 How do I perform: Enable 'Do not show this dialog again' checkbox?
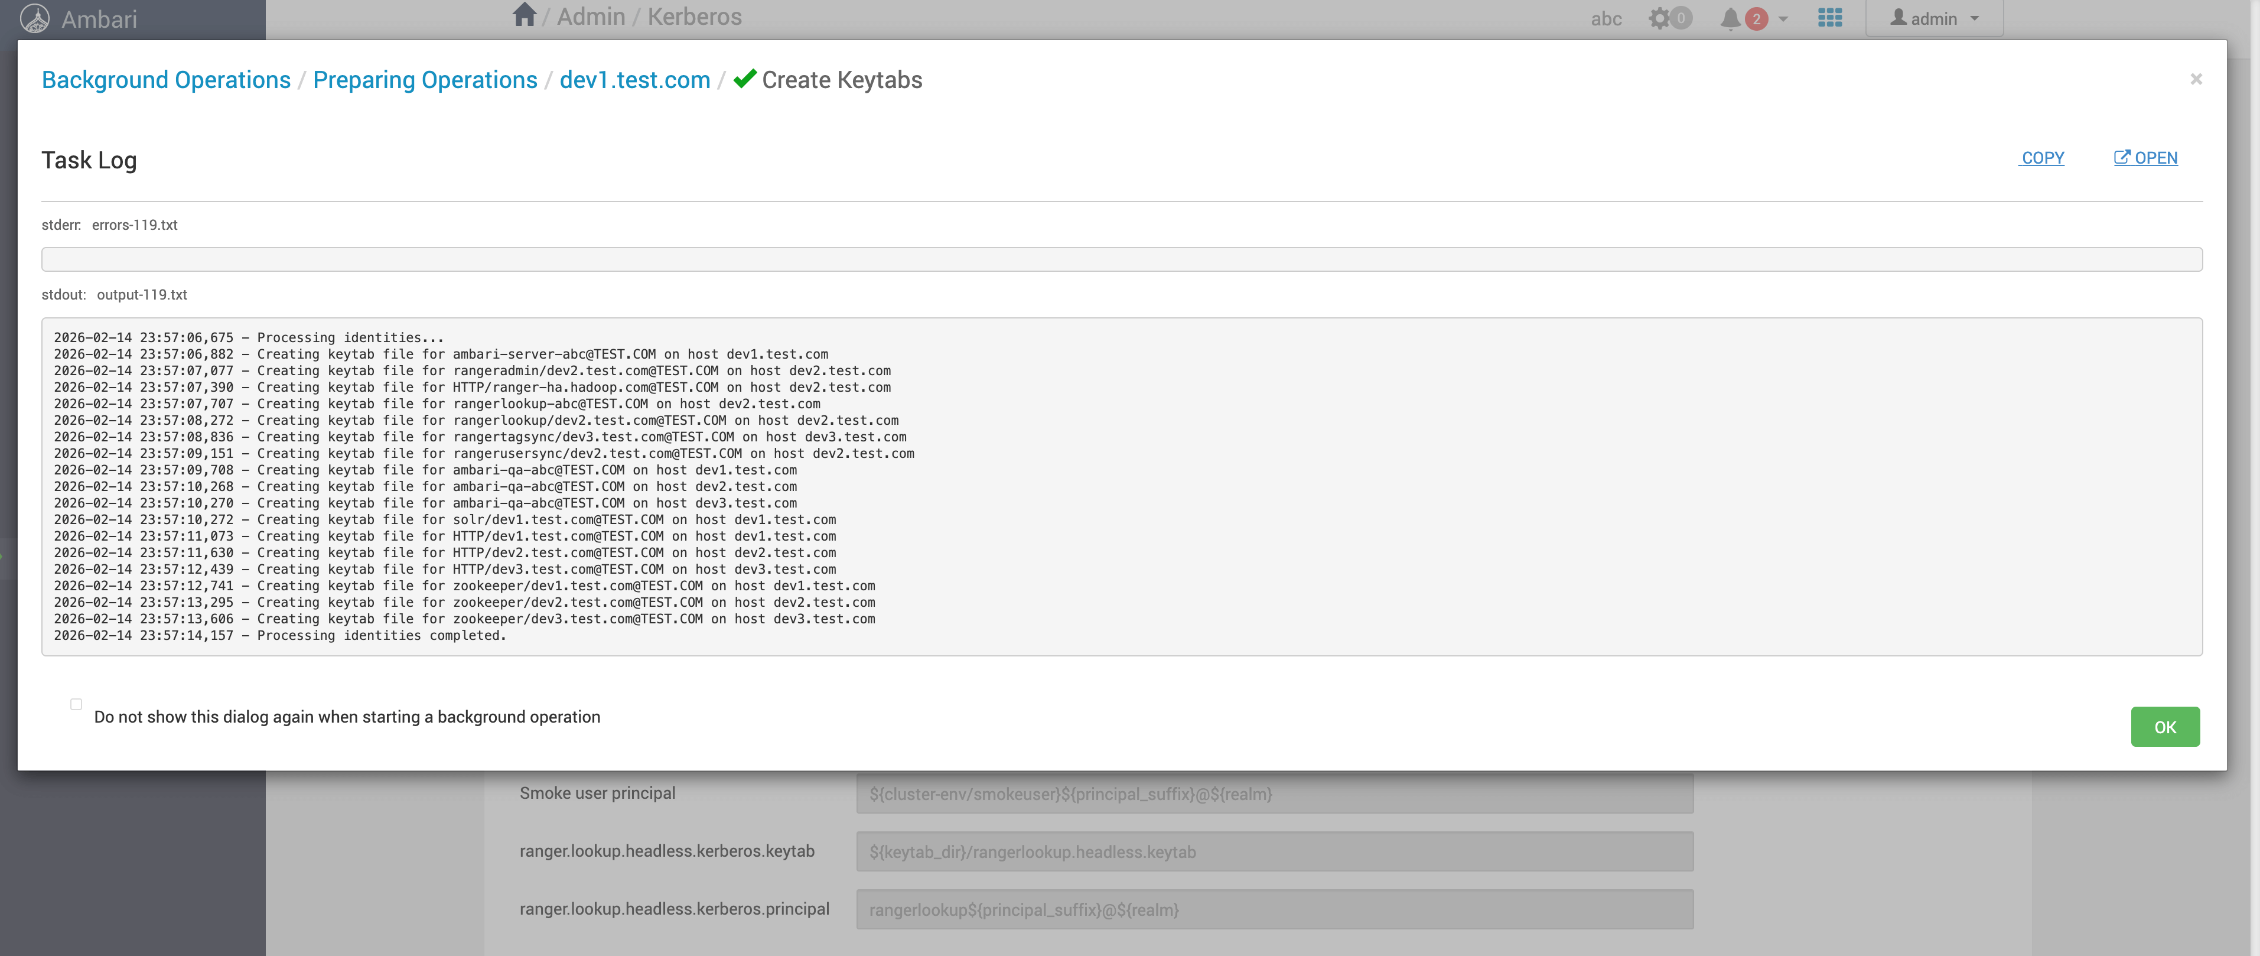click(x=76, y=704)
